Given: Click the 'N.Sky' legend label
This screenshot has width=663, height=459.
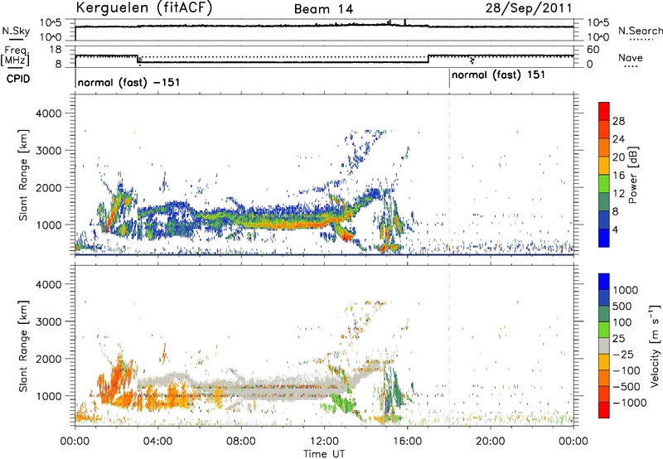Looking at the screenshot, I should tap(16, 31).
